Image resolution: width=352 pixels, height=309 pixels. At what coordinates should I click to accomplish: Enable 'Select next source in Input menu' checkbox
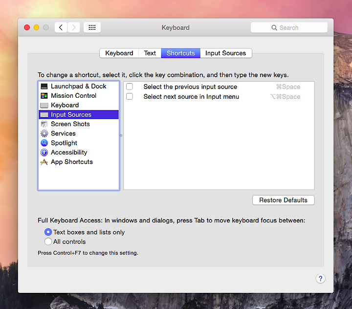tap(130, 96)
